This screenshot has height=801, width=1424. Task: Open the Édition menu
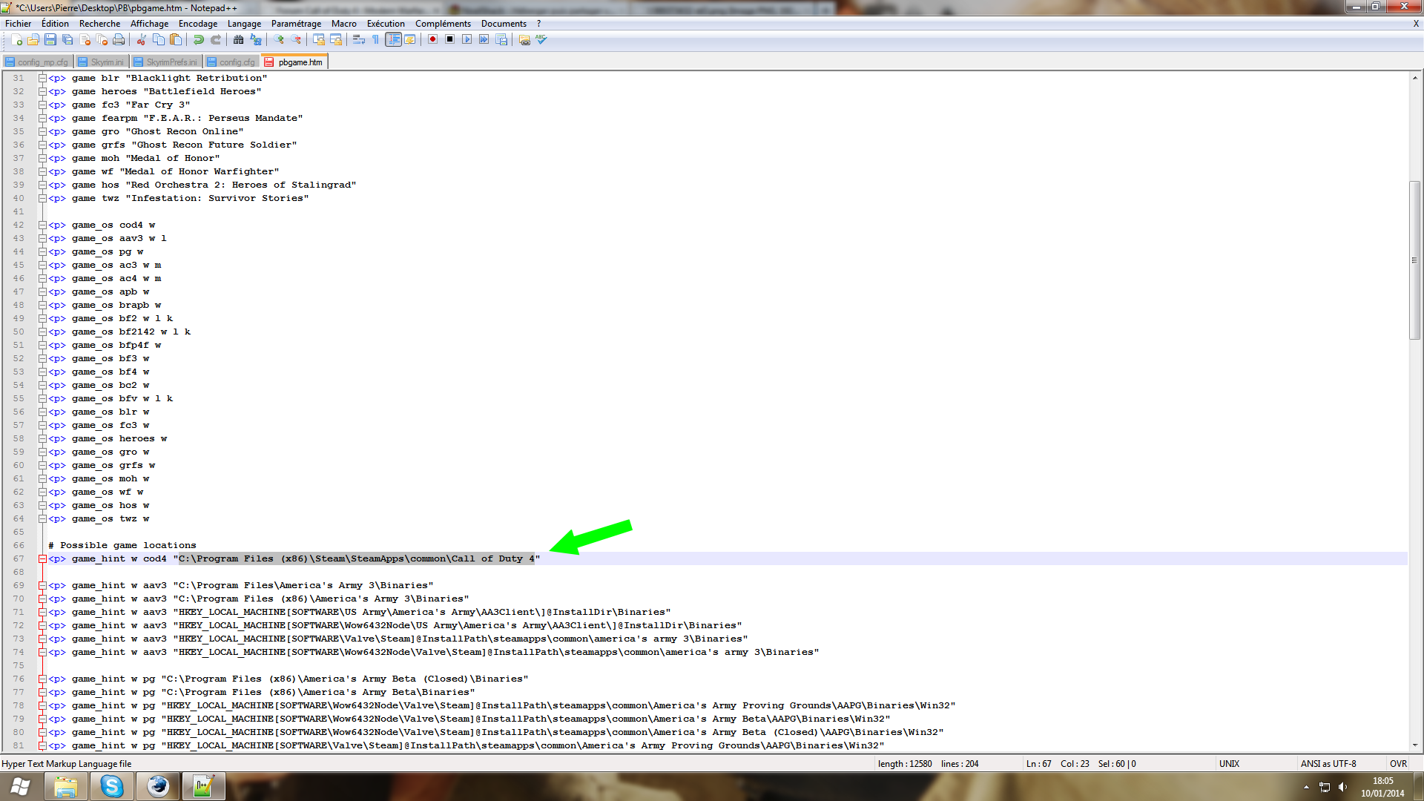pos(55,24)
